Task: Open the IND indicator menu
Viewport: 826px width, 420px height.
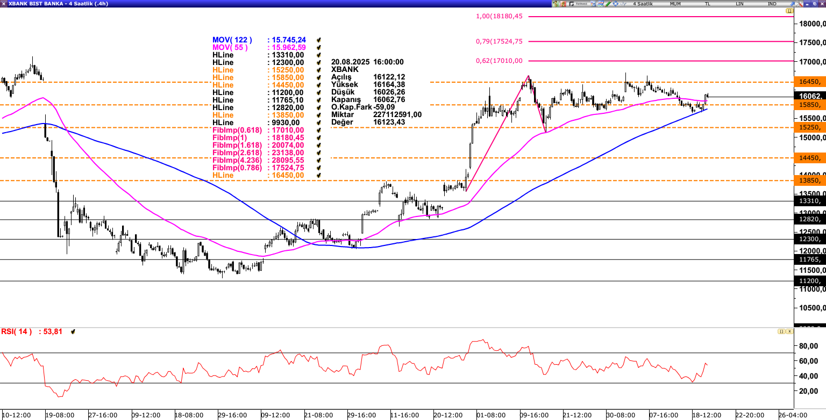Action: [772, 4]
